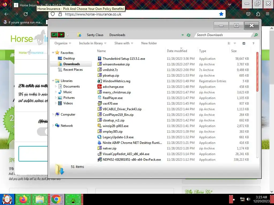This screenshot has height=205, width=274.
Task: Select Desktop under Favorites
Action: pos(69,58)
